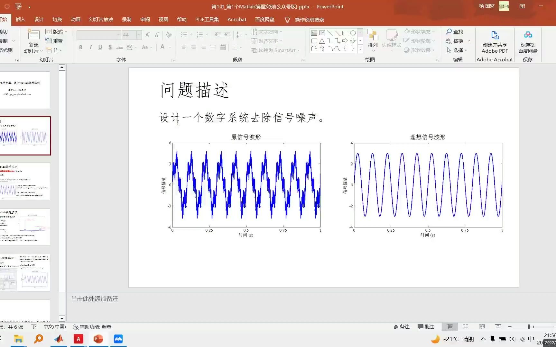Click Create and Share Adobe PDF
Screen dimensions: 556x347
coord(495,41)
